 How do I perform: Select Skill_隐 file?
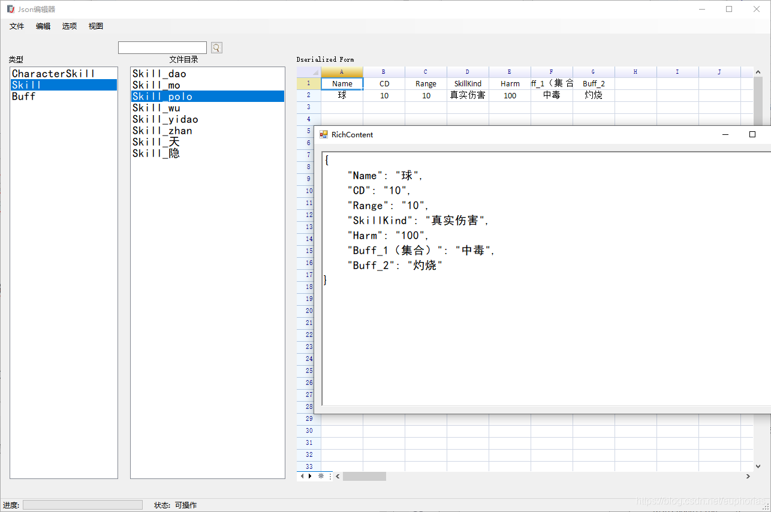(207, 153)
